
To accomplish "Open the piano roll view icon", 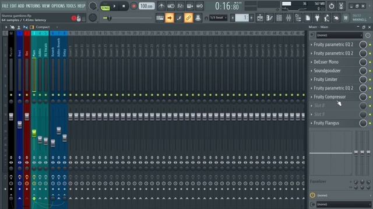I will [x=269, y=18].
